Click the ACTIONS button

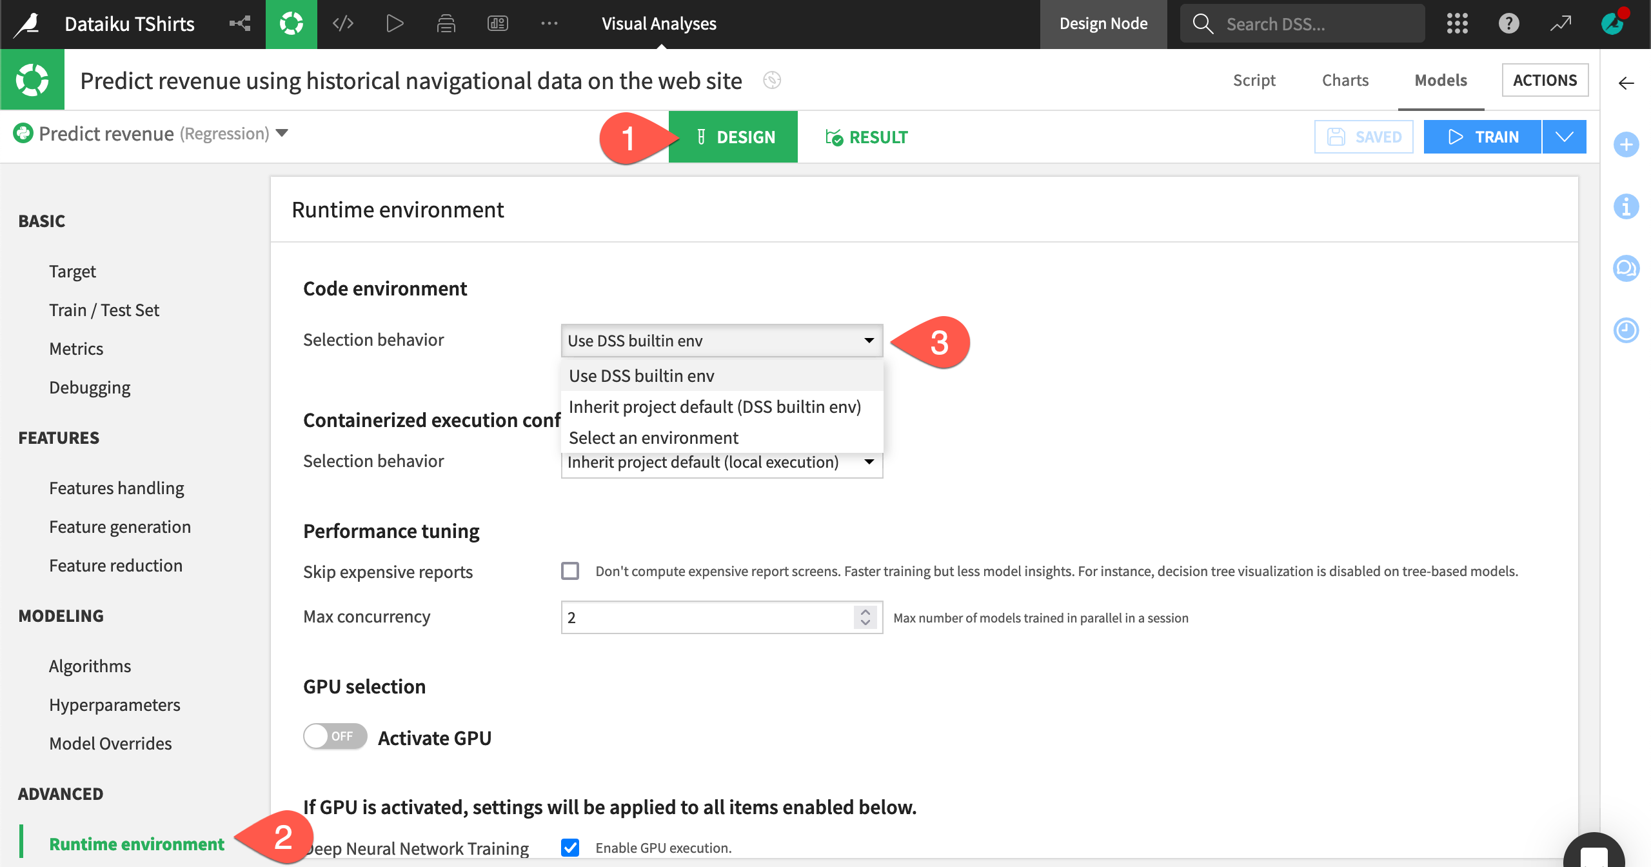tap(1545, 80)
